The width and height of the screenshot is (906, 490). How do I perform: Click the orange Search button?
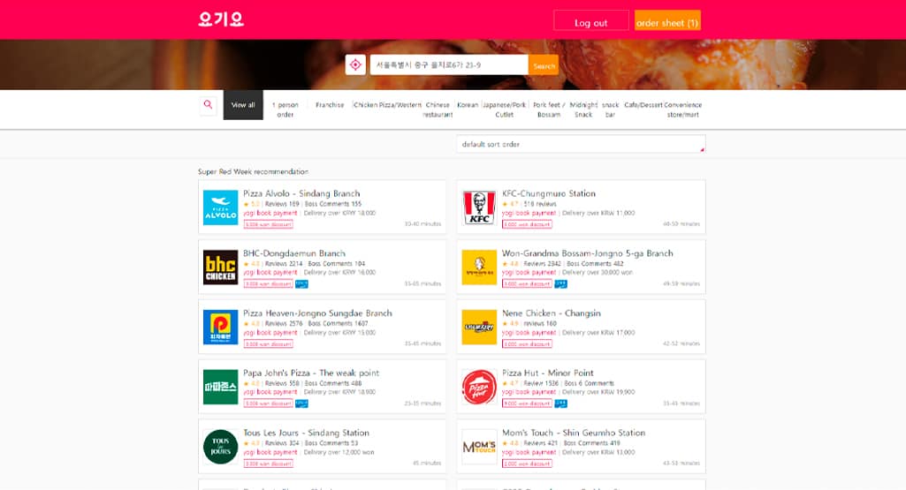(x=544, y=64)
